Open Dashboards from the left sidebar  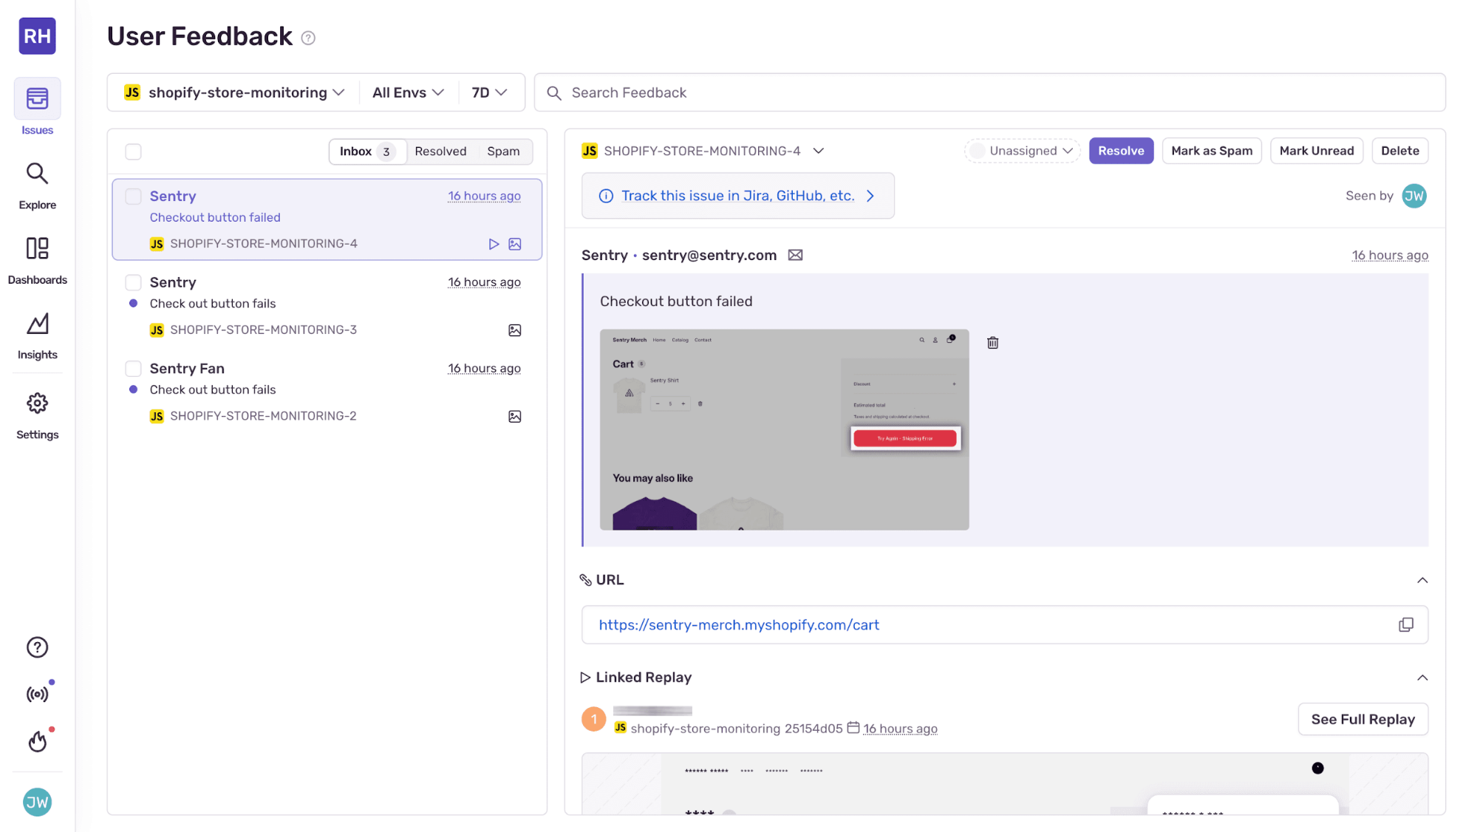37,249
